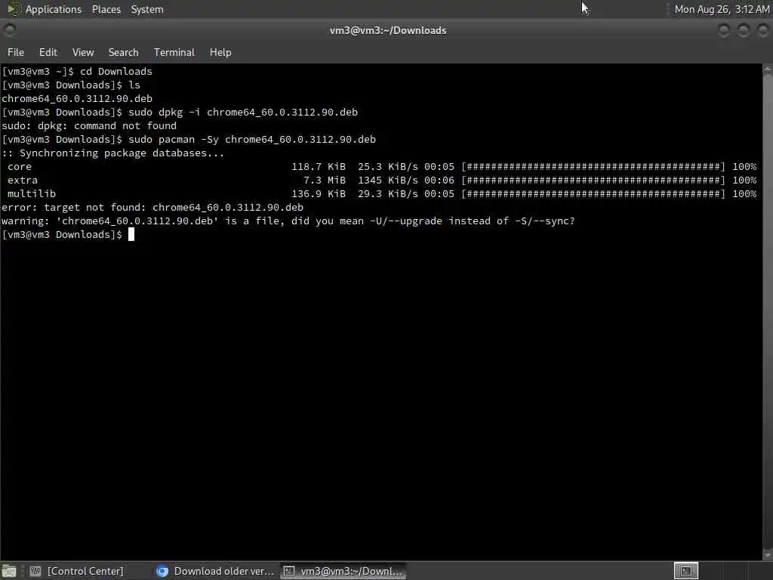Open the System panel menu
This screenshot has height=580, width=773.
coord(147,9)
